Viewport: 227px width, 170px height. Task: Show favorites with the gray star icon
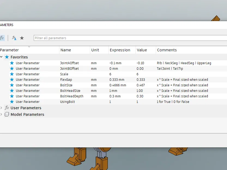coord(22,38)
